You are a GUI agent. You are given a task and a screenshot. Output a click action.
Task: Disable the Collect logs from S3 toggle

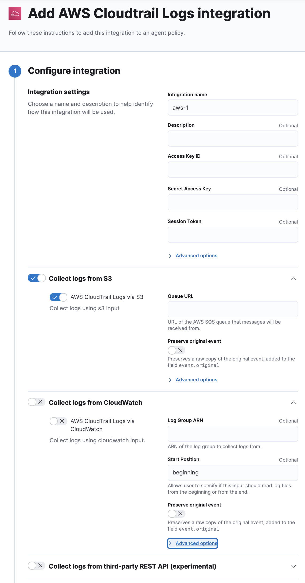(x=37, y=278)
